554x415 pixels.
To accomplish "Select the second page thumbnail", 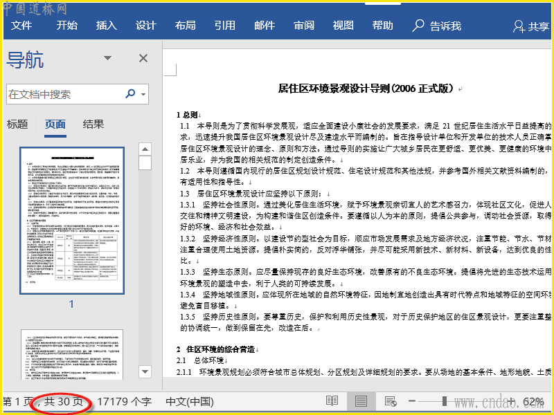I will tap(72, 354).
